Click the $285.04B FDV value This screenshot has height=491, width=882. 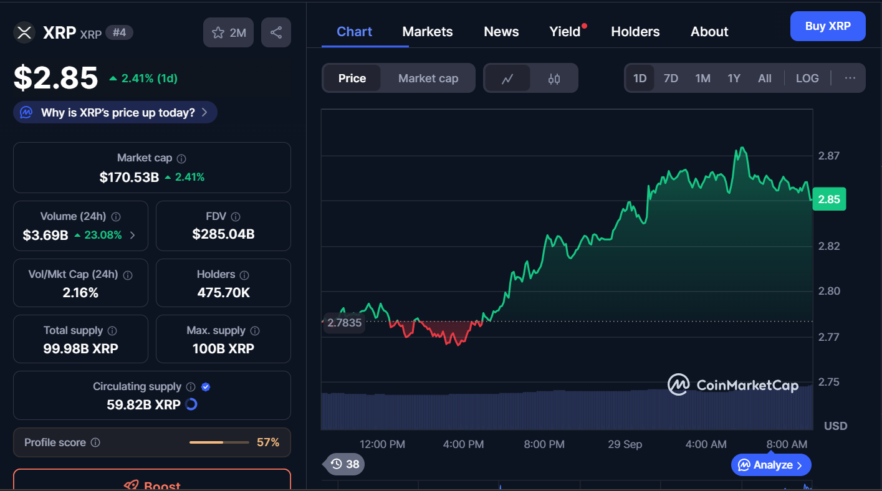coord(223,234)
